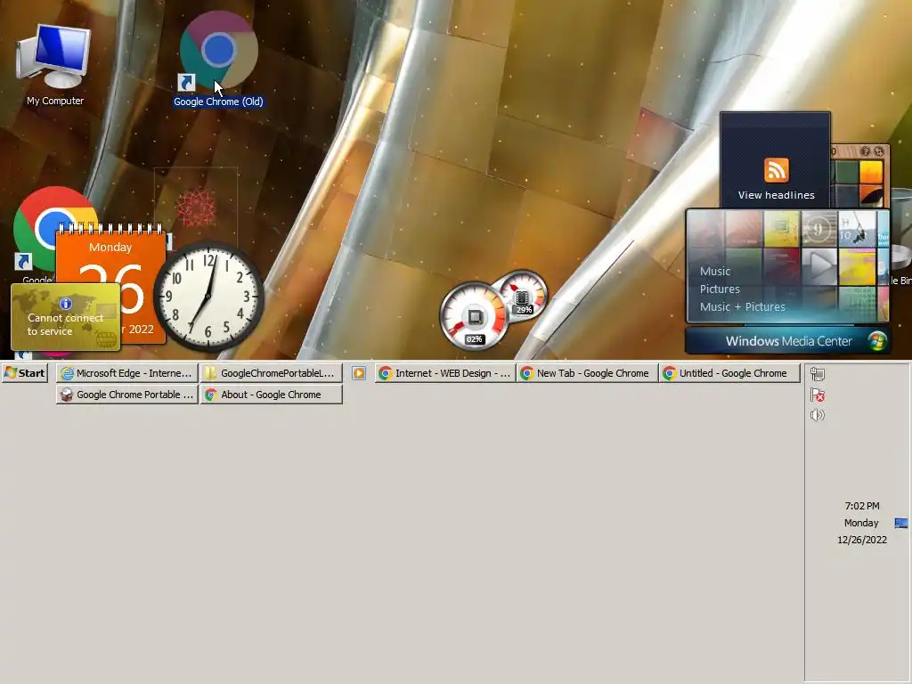Select the clock face number 9 tile in Media Center
The height and width of the screenshot is (684, 912).
(819, 229)
